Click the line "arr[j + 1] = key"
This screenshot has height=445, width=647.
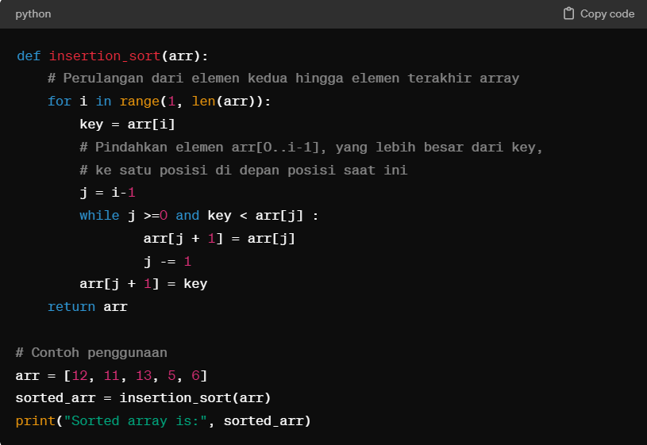[x=143, y=284]
